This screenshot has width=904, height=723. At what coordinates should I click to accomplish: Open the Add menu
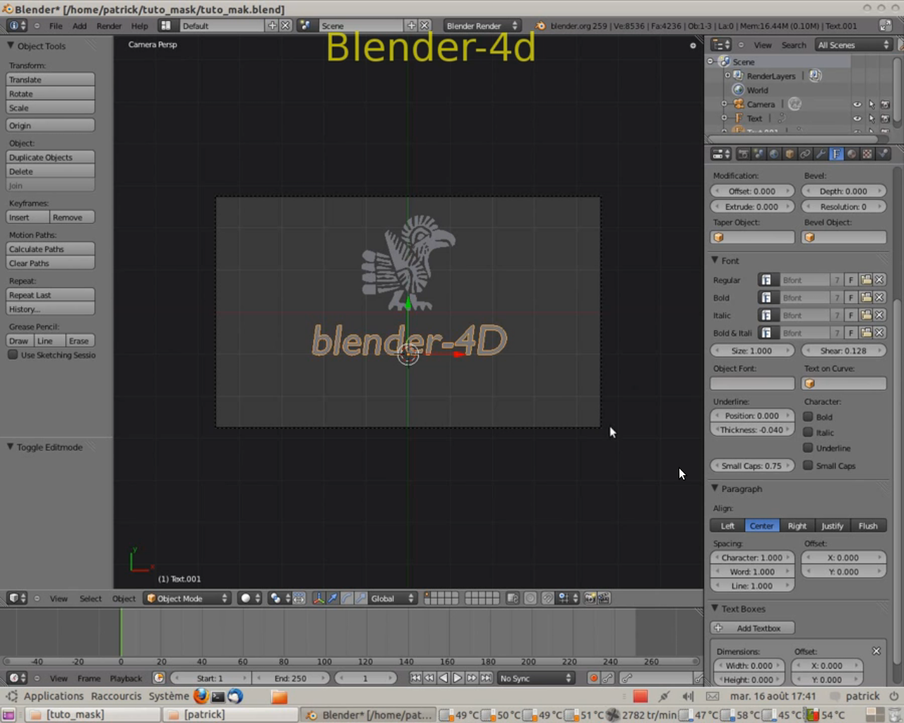point(80,25)
